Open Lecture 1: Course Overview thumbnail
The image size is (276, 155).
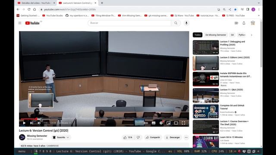[206, 127]
